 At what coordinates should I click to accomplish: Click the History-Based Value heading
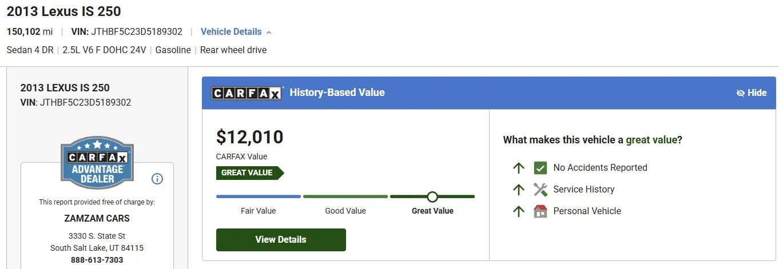[x=337, y=93]
